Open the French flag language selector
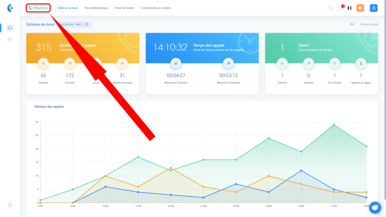Viewport: 386px width, 217px height. coord(350,8)
